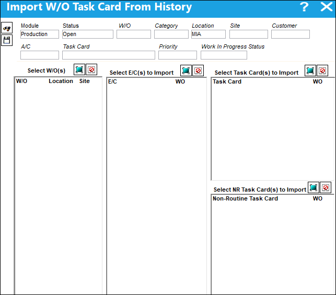336x295 pixels.
Task: Select all NR Task Cards icon
Action: 314,187
